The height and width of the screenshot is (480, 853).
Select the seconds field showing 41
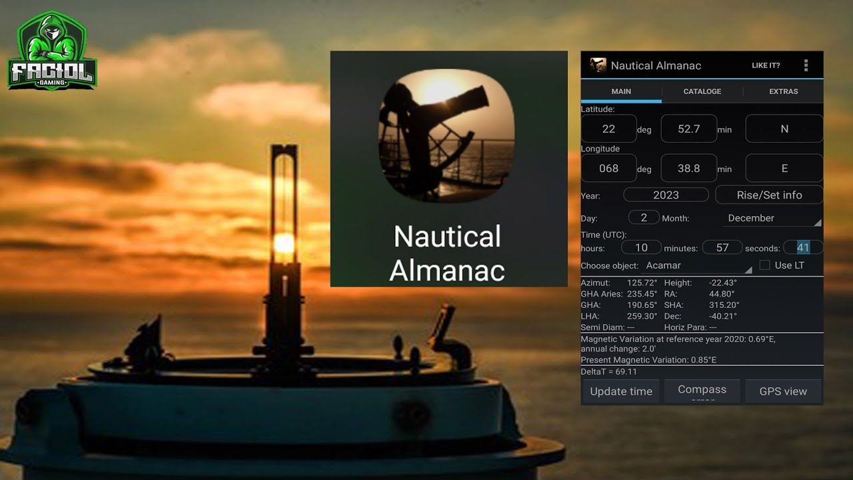point(803,247)
